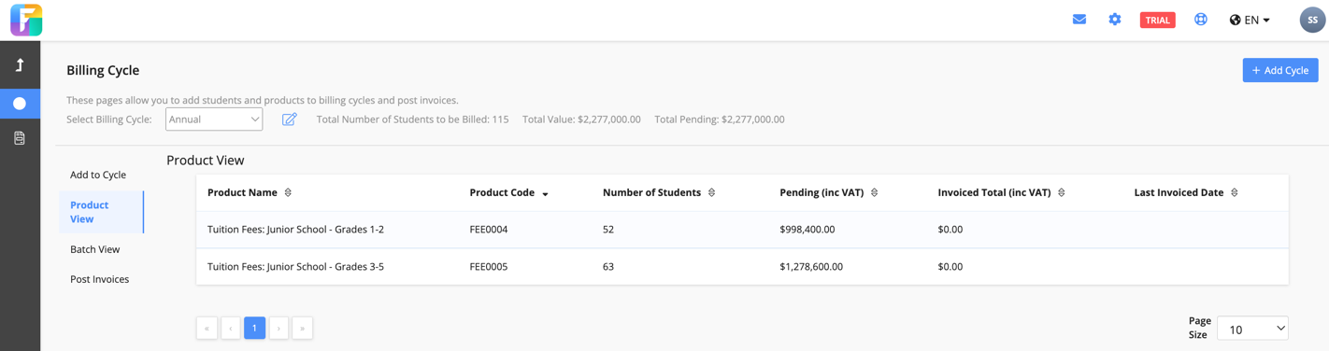
Task: Open the Annual billing cycle dropdown
Action: click(214, 119)
